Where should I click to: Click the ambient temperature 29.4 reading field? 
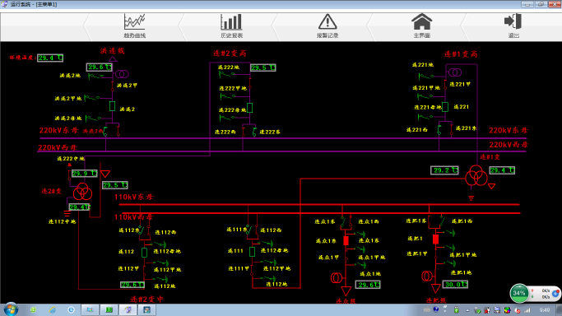pyautogui.click(x=50, y=58)
